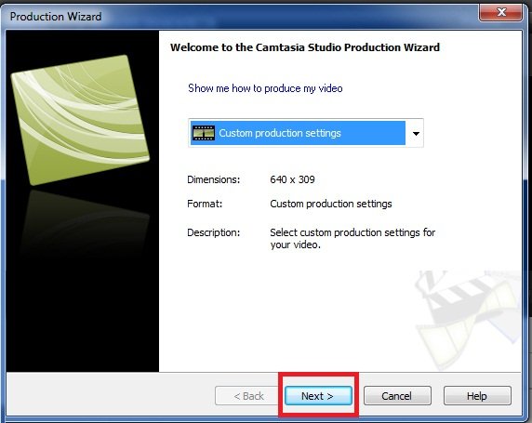Click the Description label

click(213, 232)
